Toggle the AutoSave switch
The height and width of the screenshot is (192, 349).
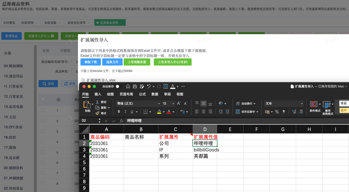tap(119, 86)
